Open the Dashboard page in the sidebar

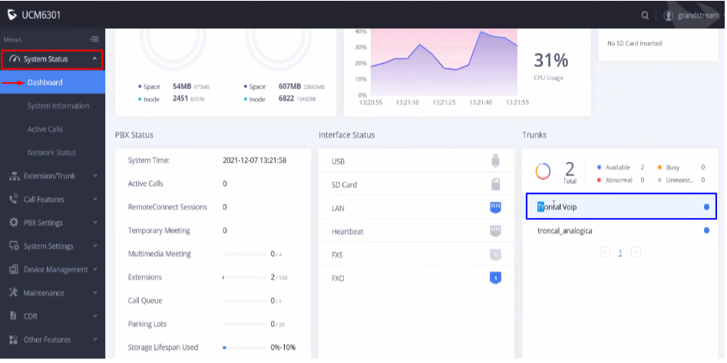(x=52, y=83)
